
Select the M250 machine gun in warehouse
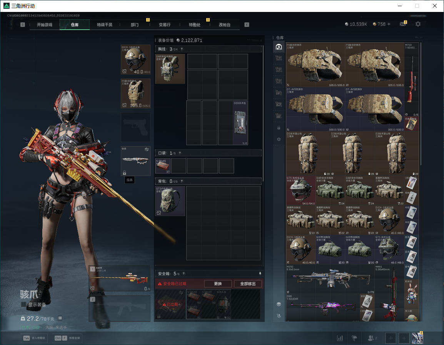(x=330, y=279)
